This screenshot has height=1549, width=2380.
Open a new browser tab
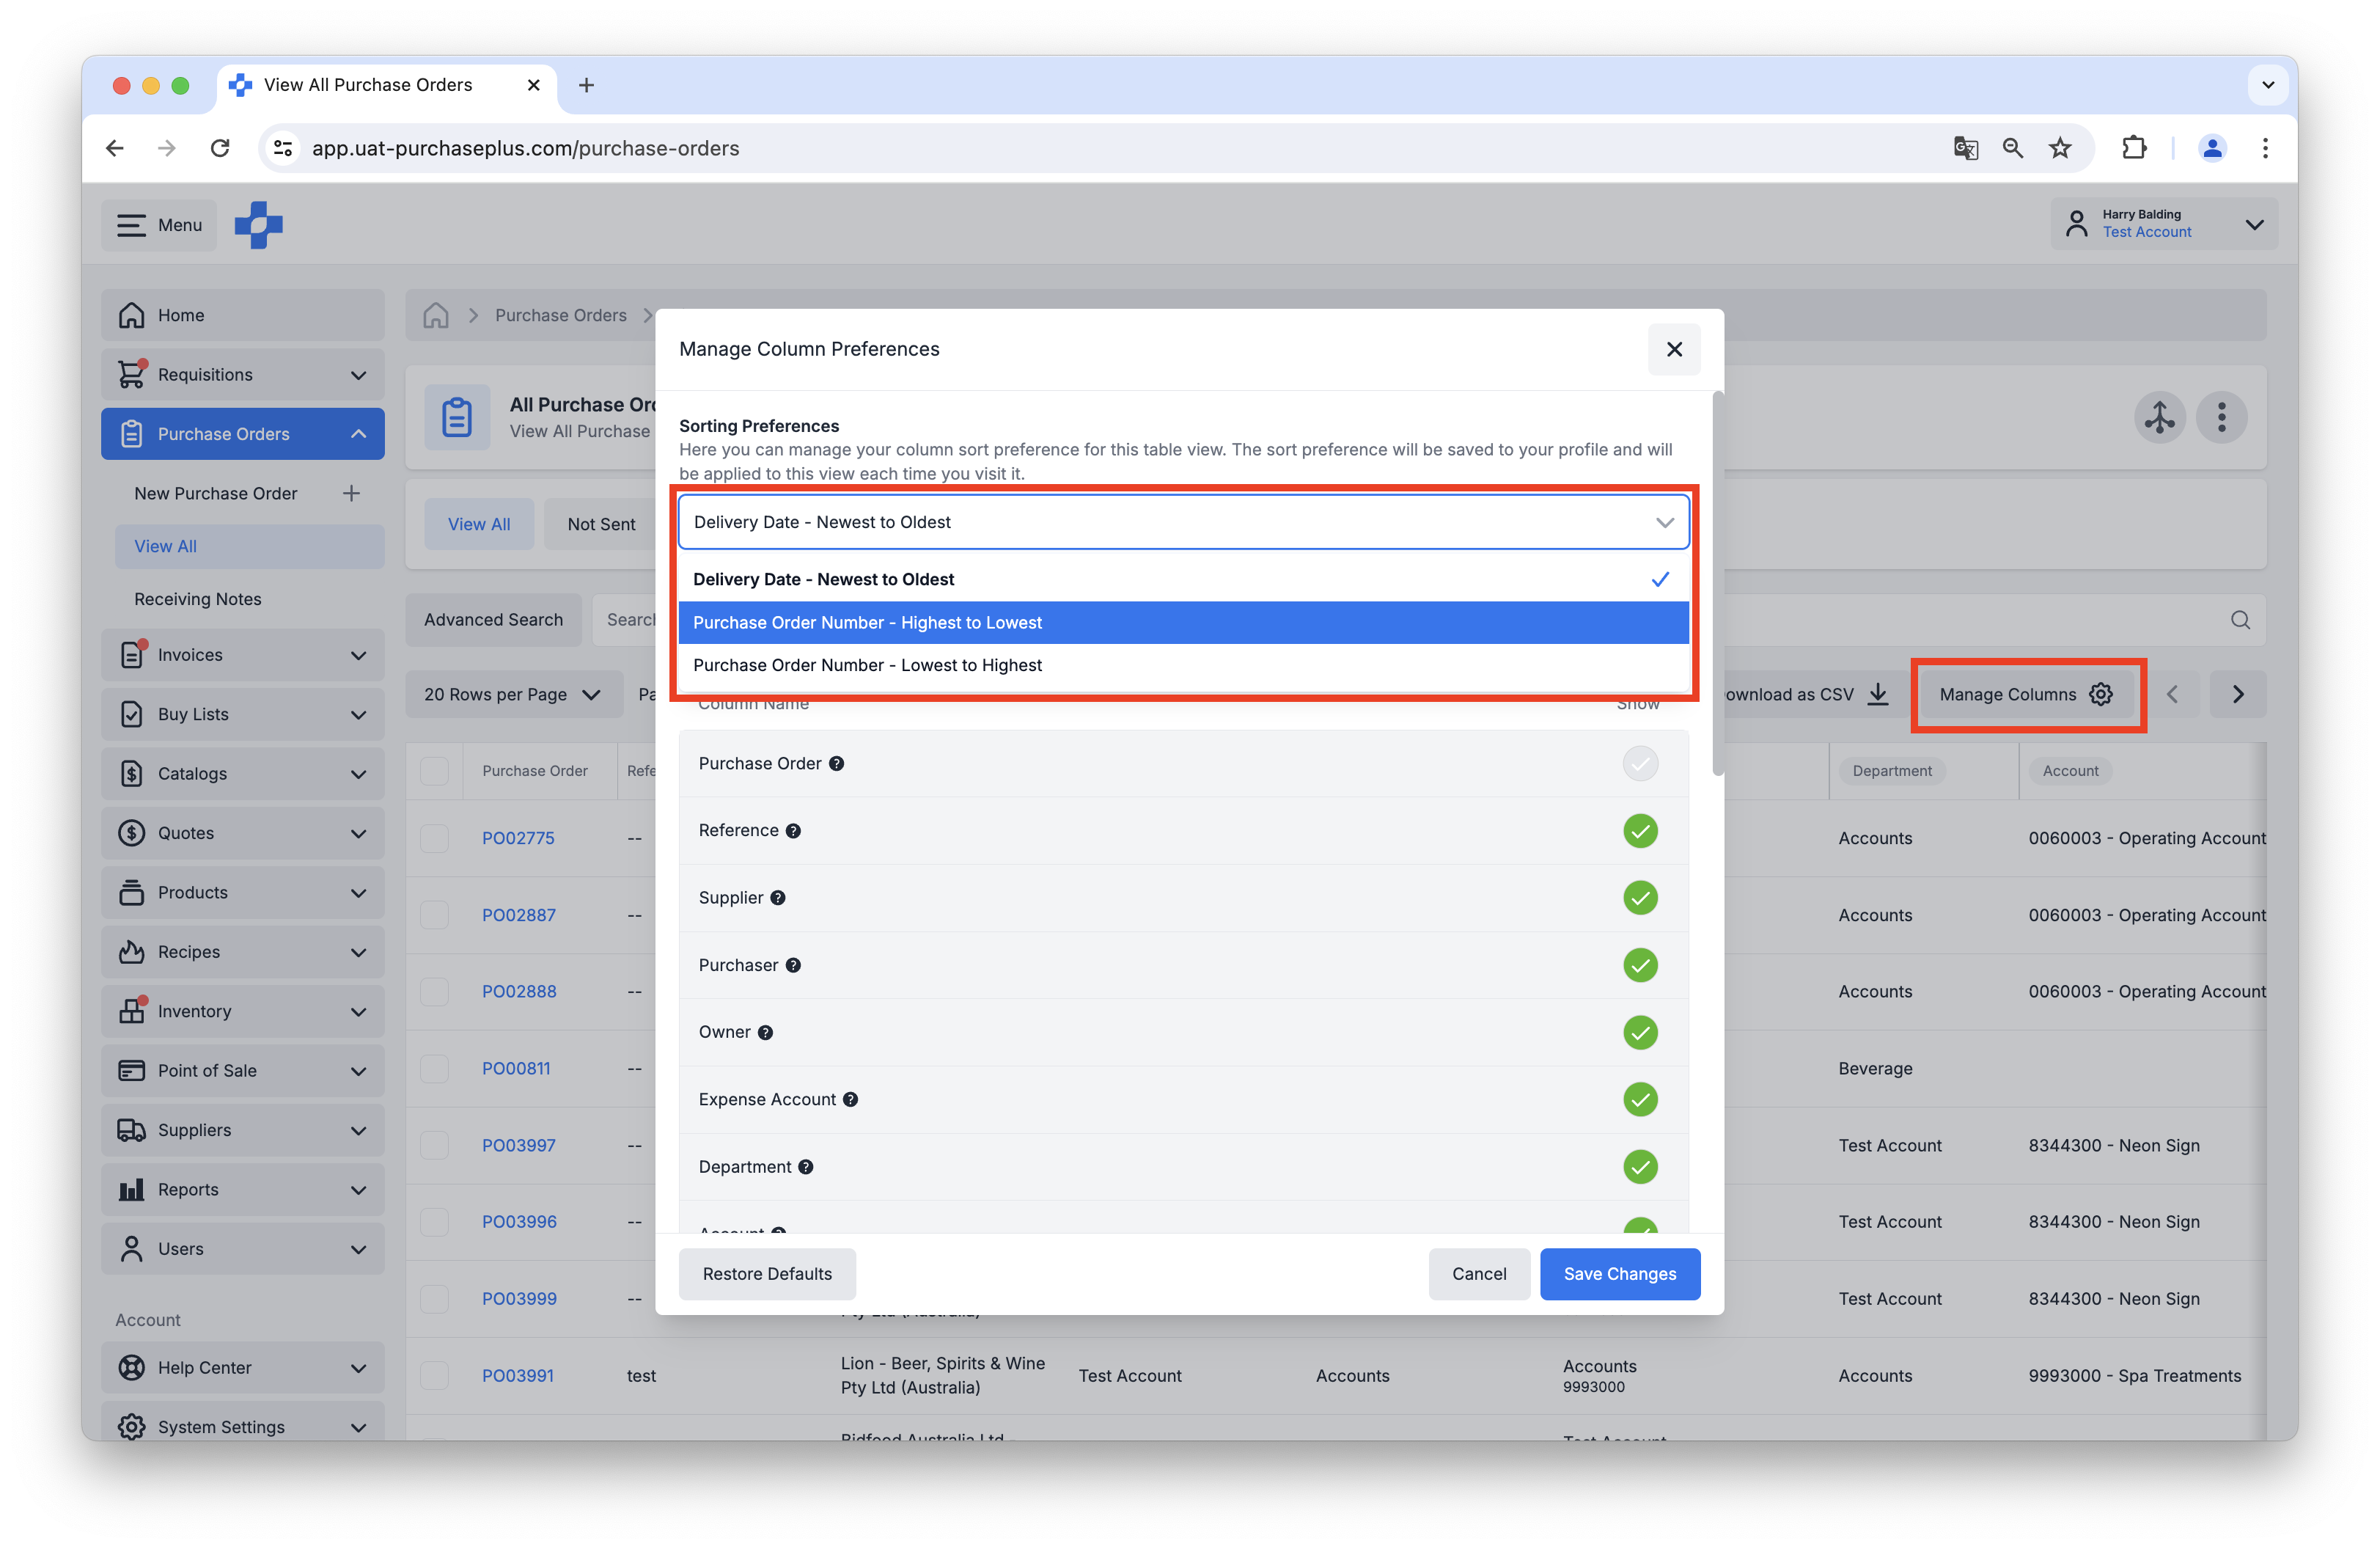click(587, 85)
